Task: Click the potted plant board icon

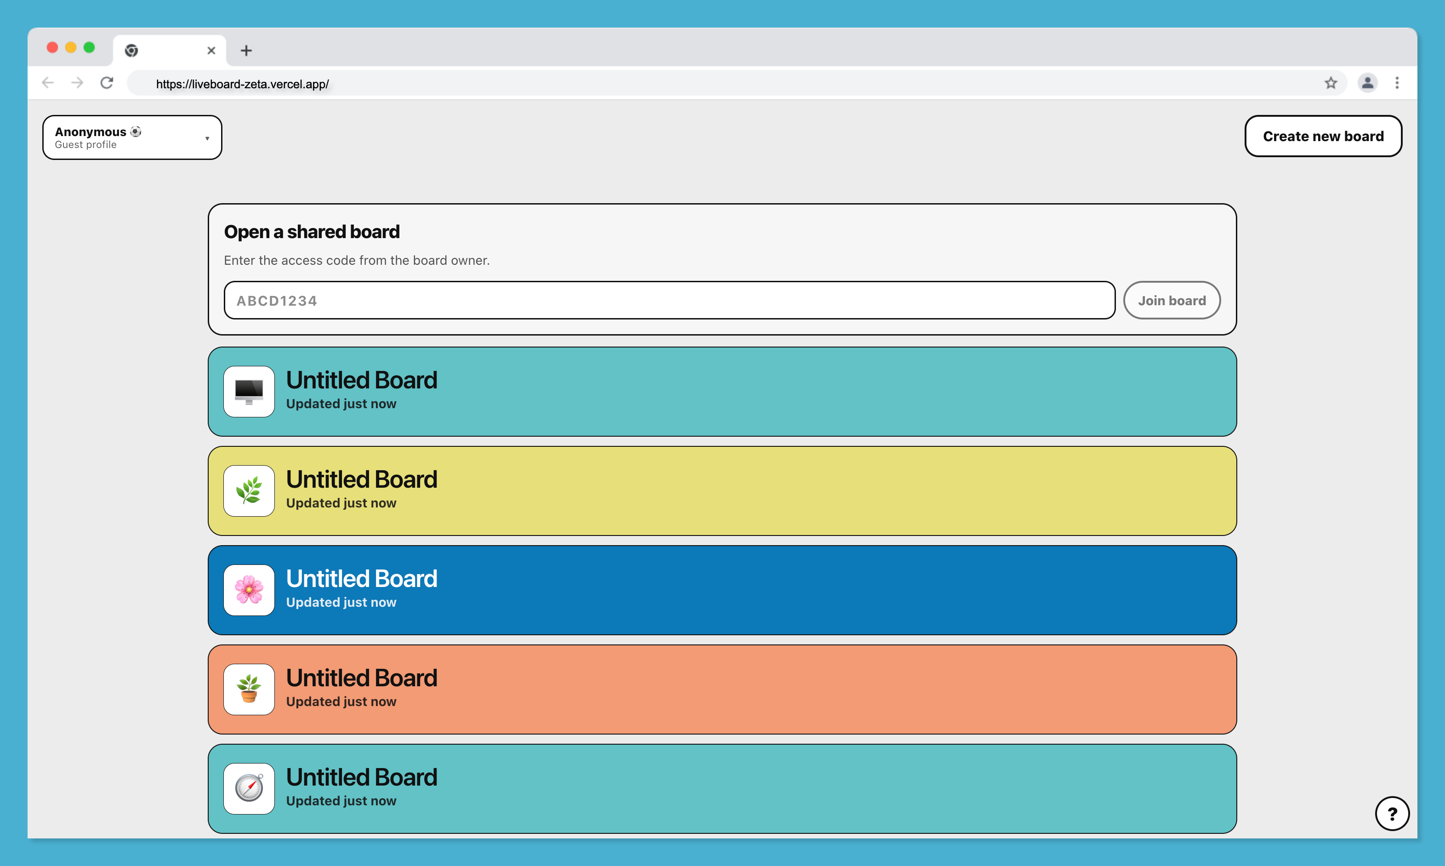Action: pos(249,689)
